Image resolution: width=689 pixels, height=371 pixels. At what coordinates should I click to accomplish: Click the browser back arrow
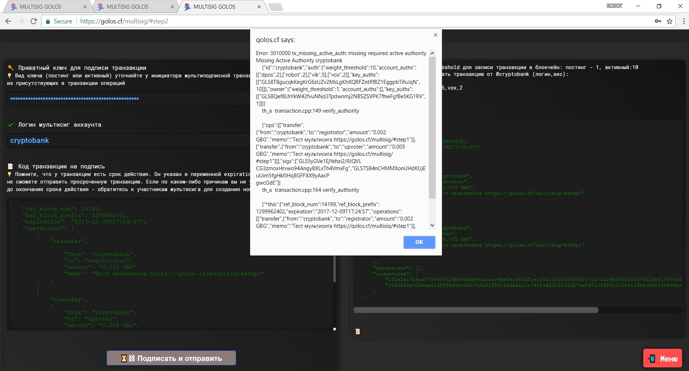pos(8,21)
